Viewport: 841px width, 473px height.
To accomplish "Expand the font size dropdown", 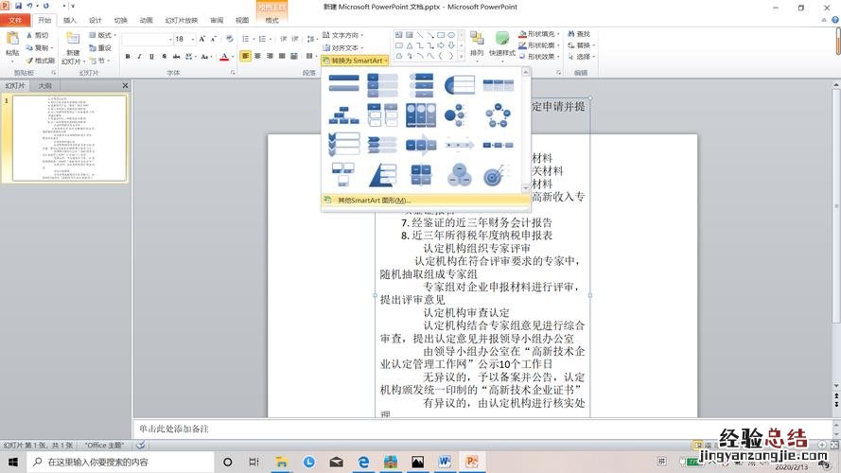I will coord(194,39).
